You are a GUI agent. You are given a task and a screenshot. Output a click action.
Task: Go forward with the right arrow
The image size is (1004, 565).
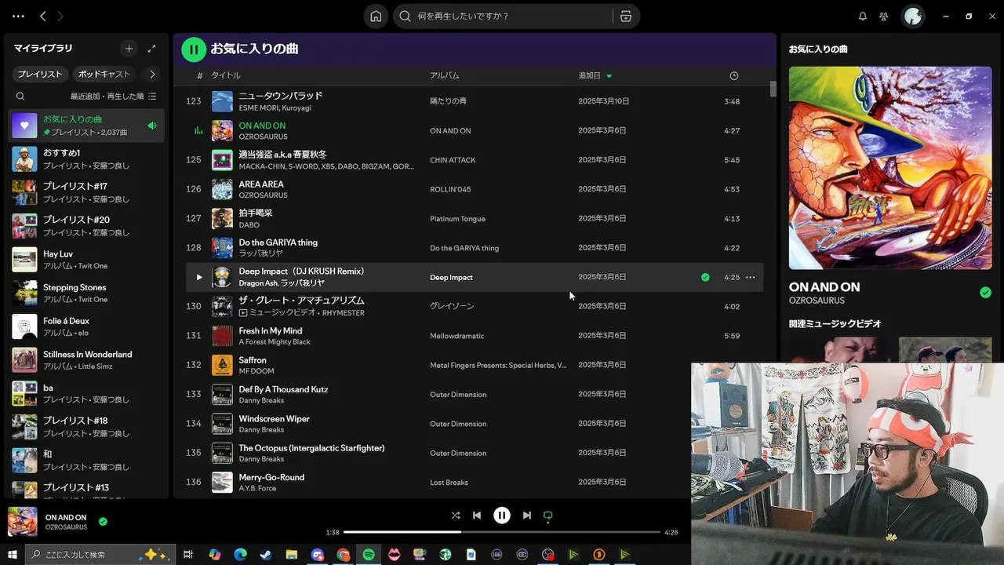click(60, 16)
